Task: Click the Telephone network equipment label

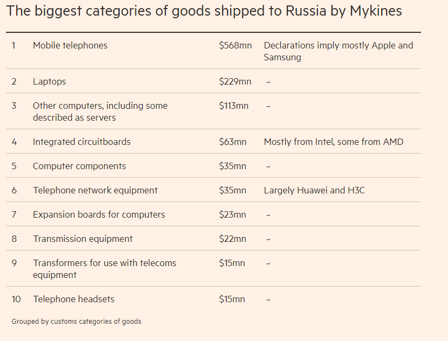Action: pyautogui.click(x=95, y=191)
